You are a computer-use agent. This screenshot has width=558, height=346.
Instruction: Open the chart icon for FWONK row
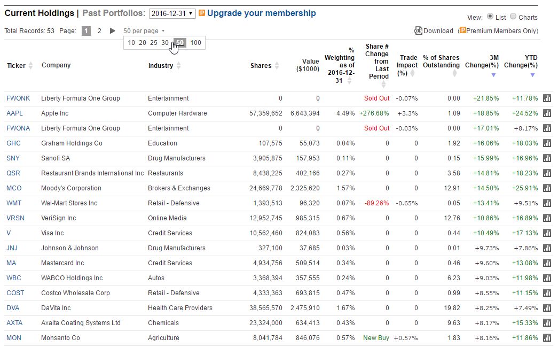pyautogui.click(x=547, y=98)
